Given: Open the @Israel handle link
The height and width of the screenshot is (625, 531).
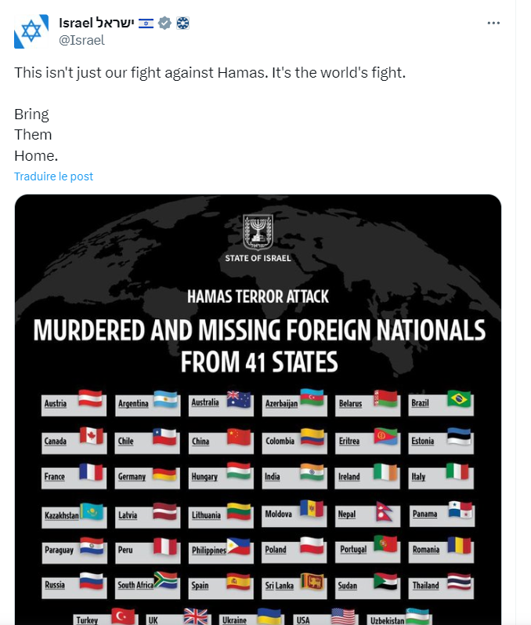Looking at the screenshot, I should 82,40.
